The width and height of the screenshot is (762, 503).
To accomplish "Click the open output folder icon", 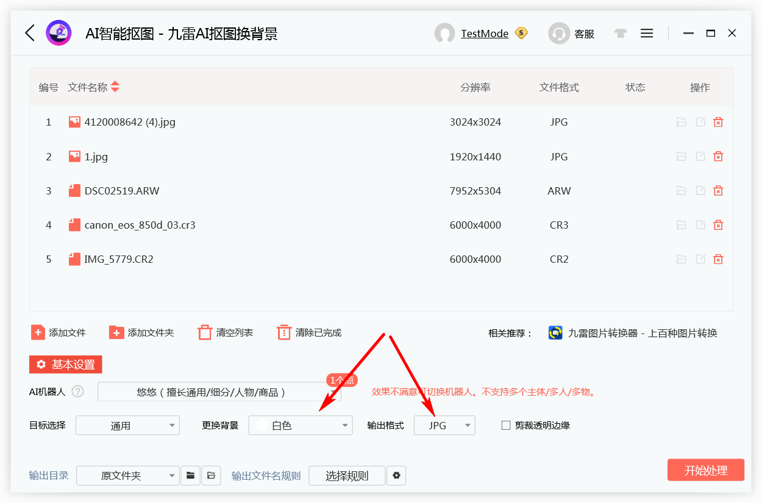I will click(x=210, y=476).
